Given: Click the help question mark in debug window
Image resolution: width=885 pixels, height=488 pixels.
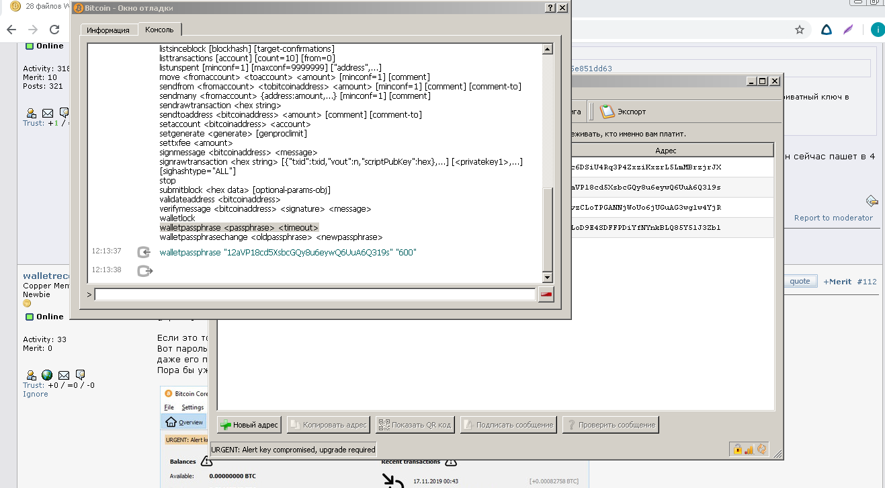Looking at the screenshot, I should tap(550, 8).
